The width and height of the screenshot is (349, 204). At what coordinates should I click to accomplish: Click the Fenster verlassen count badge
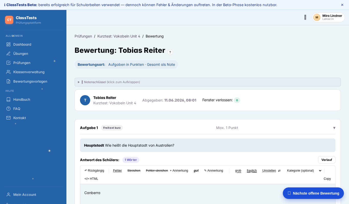click(x=237, y=100)
